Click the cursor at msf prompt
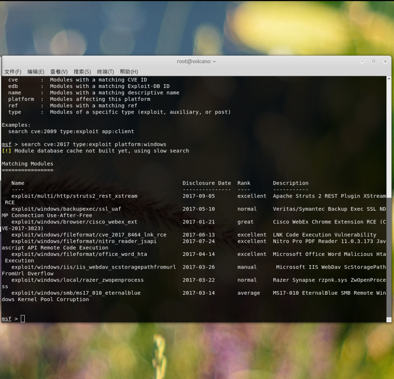Image resolution: width=394 pixels, height=379 pixels. (23, 319)
